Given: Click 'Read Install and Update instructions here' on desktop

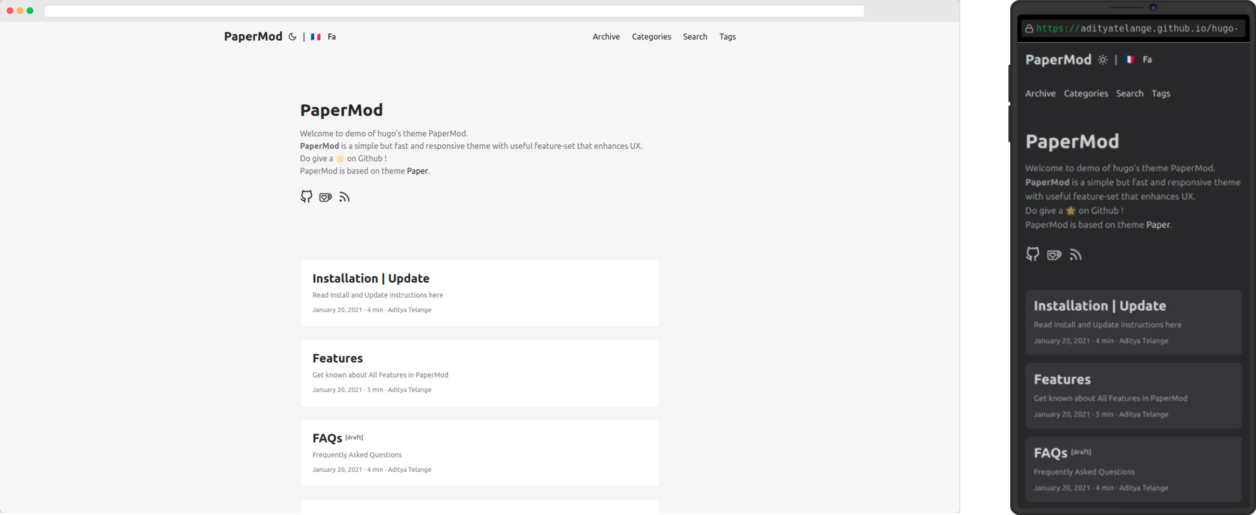Looking at the screenshot, I should pyautogui.click(x=377, y=295).
